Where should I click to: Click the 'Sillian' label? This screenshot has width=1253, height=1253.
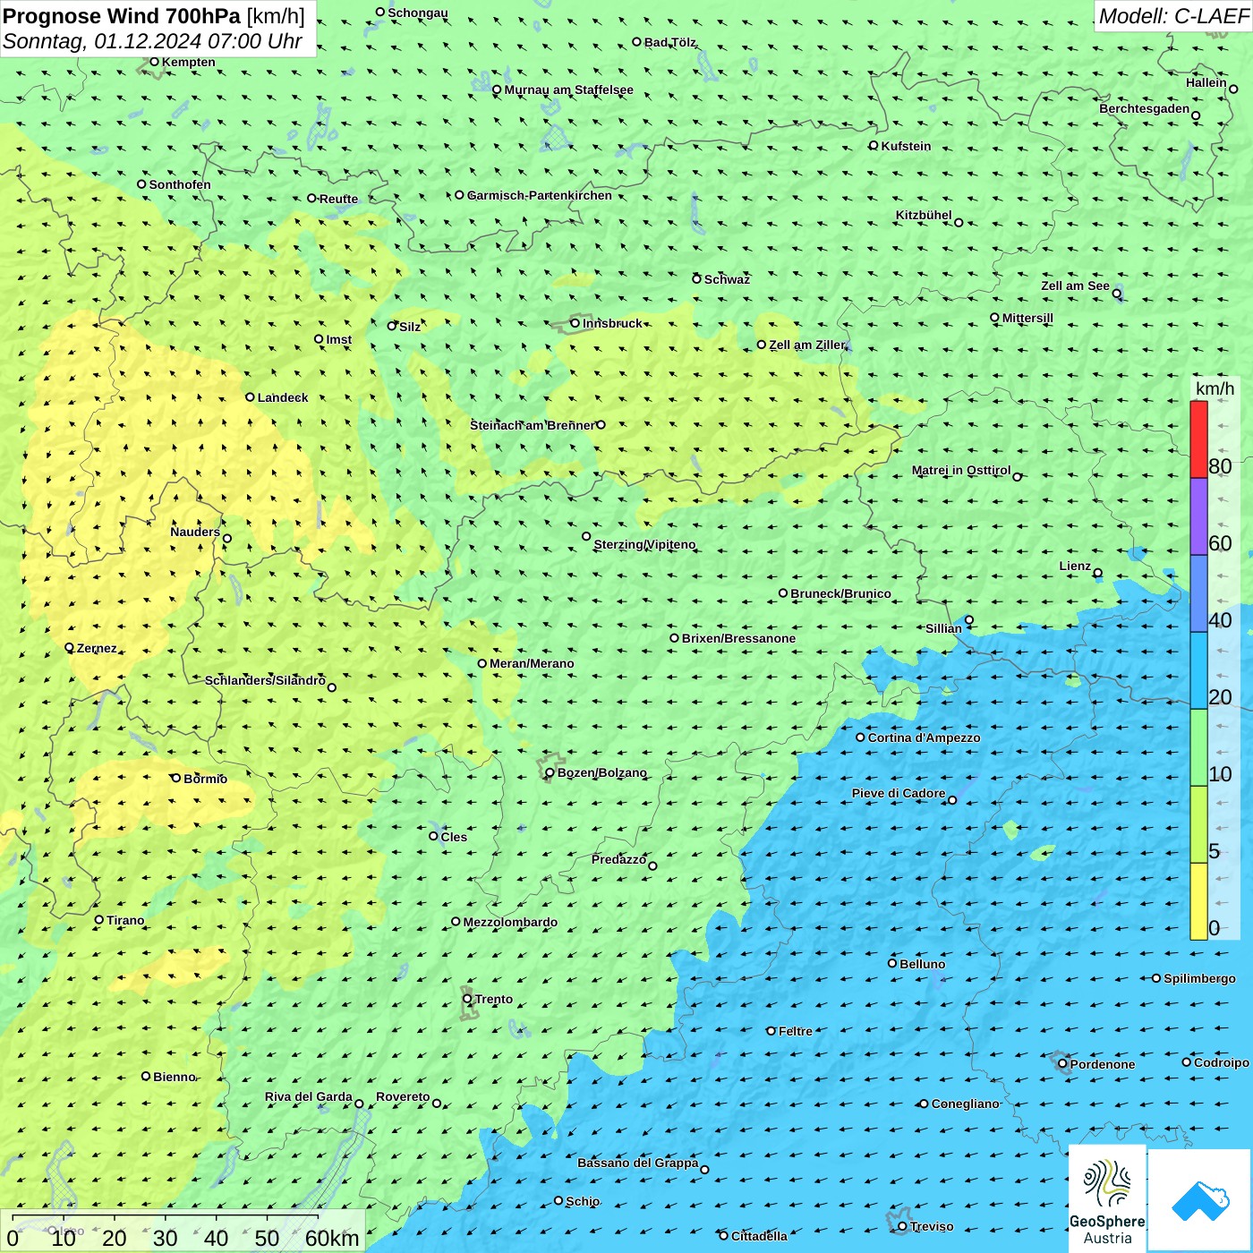point(943,628)
